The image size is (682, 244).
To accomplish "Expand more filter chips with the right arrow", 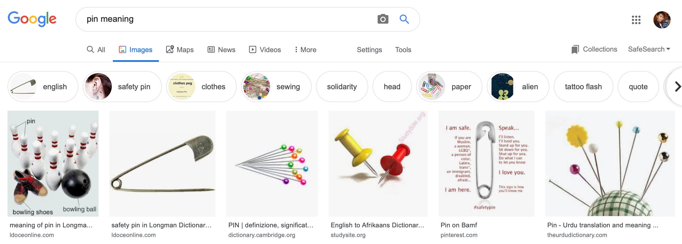I will point(677,87).
